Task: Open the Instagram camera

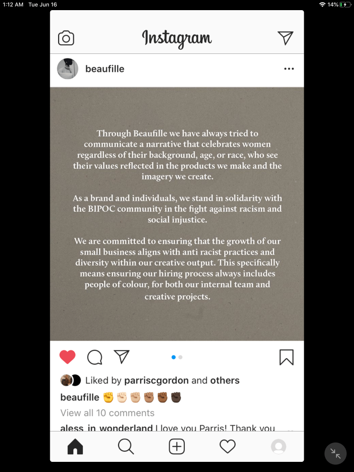Action: (66, 38)
